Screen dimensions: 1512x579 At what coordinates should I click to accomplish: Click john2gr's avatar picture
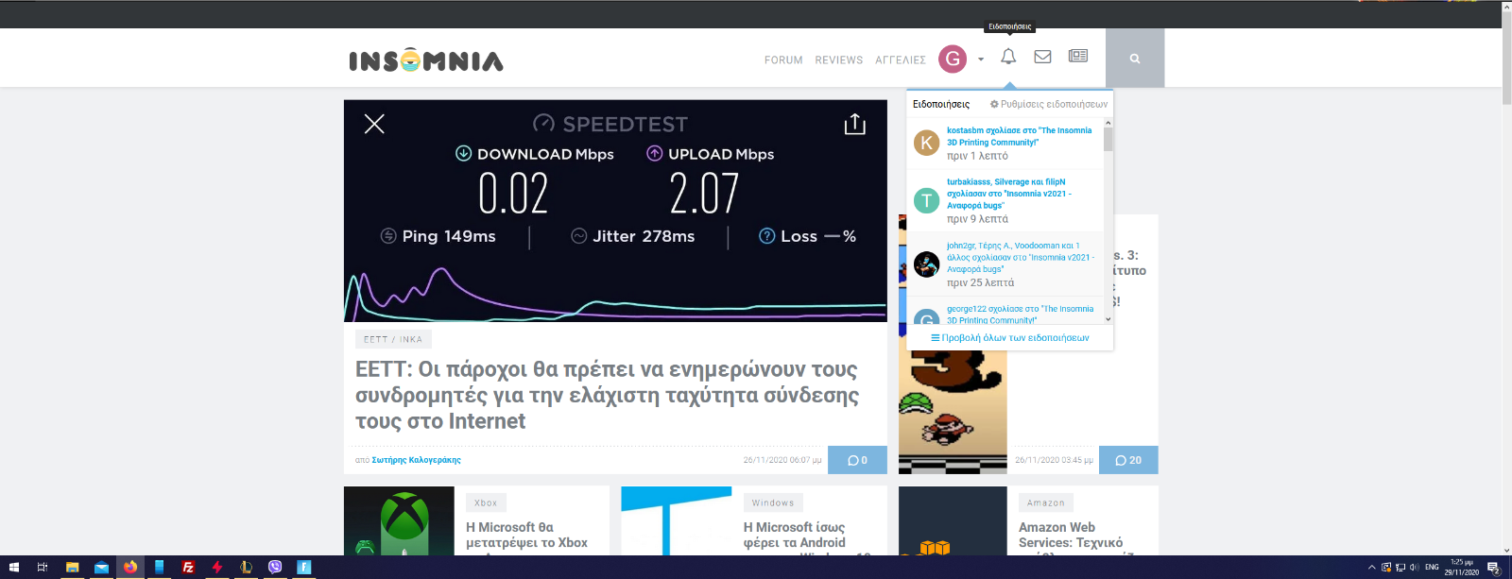tap(926, 264)
